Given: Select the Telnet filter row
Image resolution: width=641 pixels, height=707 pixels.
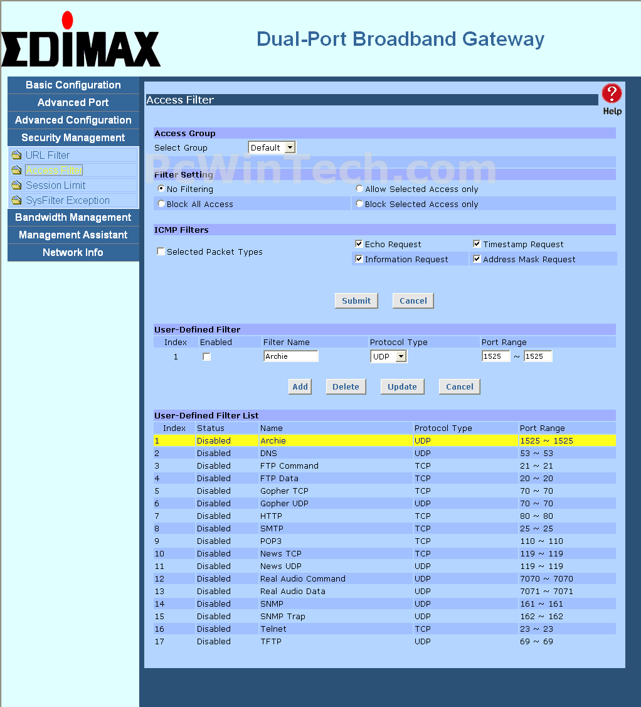Looking at the screenshot, I should tap(384, 629).
